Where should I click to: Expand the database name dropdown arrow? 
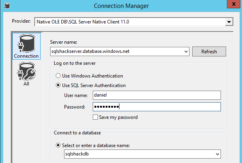(217, 154)
